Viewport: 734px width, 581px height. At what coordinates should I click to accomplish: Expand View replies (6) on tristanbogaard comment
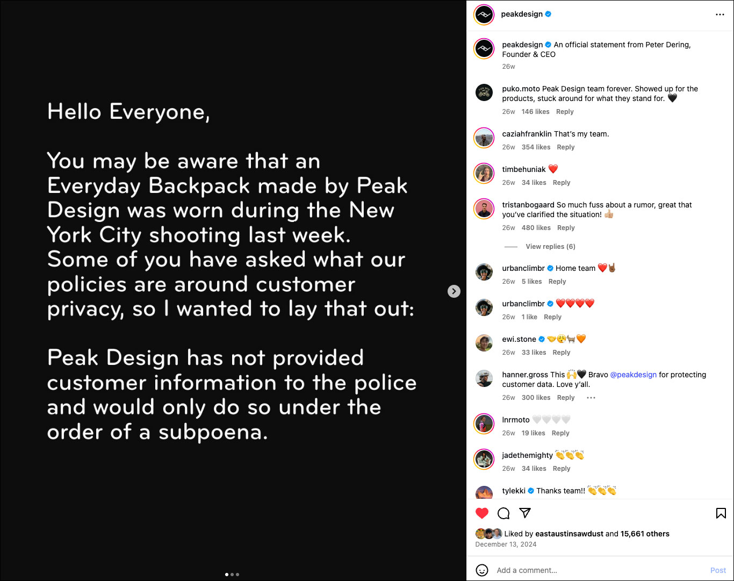click(550, 247)
